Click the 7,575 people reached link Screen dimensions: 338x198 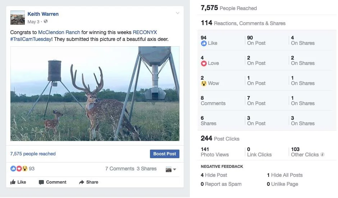33,154
